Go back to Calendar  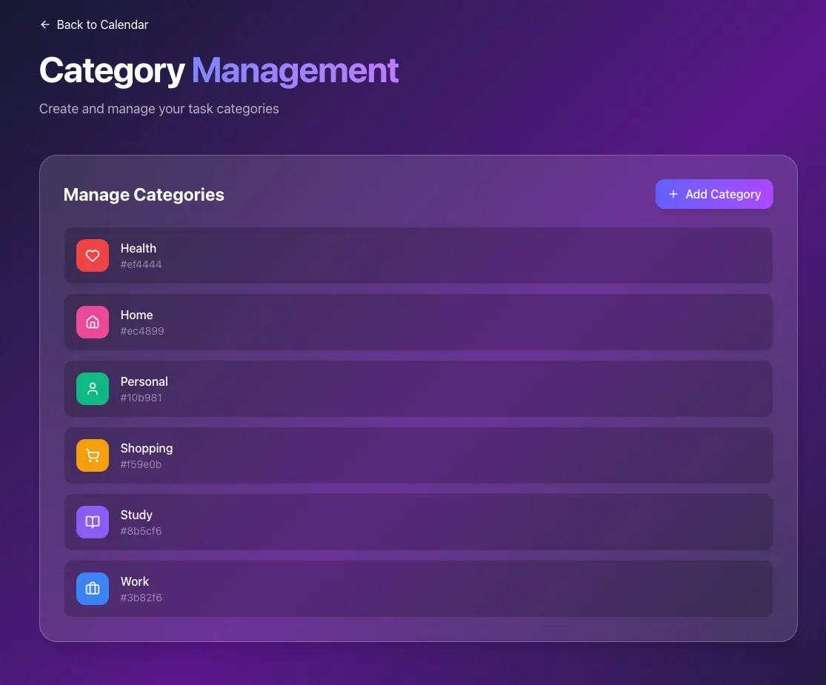pos(94,24)
